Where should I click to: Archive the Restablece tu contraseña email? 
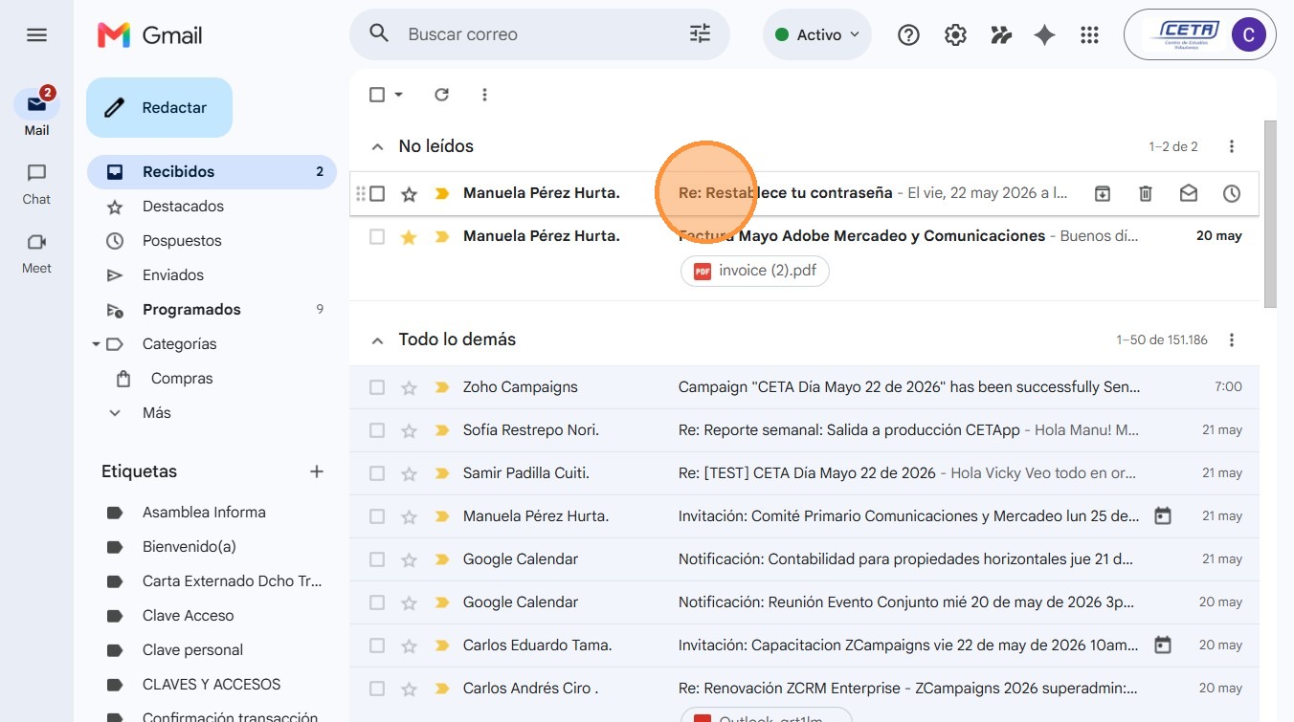1103,193
